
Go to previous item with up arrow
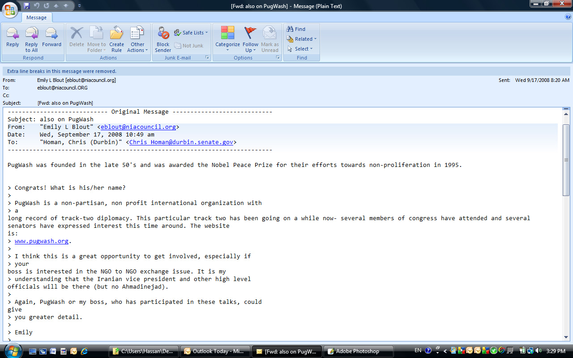click(56, 6)
